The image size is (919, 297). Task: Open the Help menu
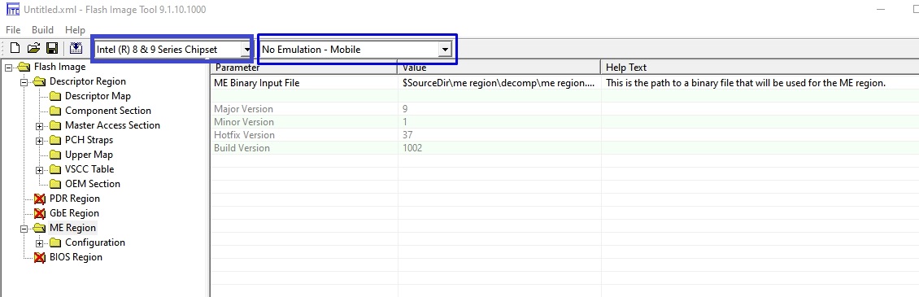pos(75,30)
